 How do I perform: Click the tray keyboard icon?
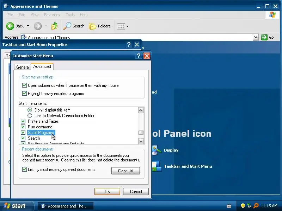(229, 206)
